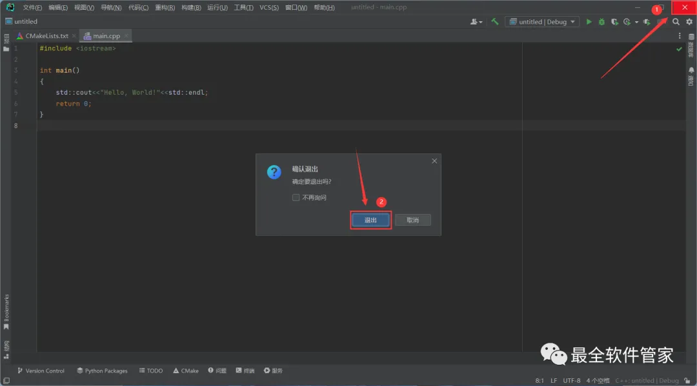The image size is (697, 386).
Task: Open the 窗口(W) menu
Action: 296,8
